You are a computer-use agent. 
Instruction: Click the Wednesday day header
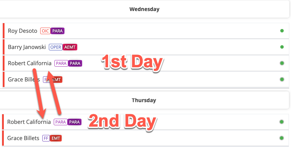(x=144, y=9)
